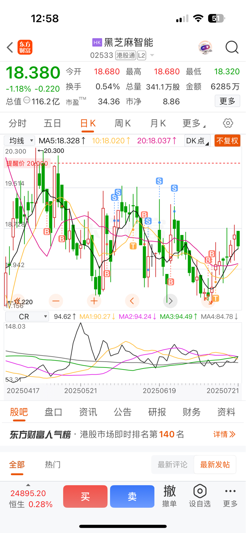Open the 财务 tab
Image resolution: width=246 pixels, height=533 pixels.
192,412
